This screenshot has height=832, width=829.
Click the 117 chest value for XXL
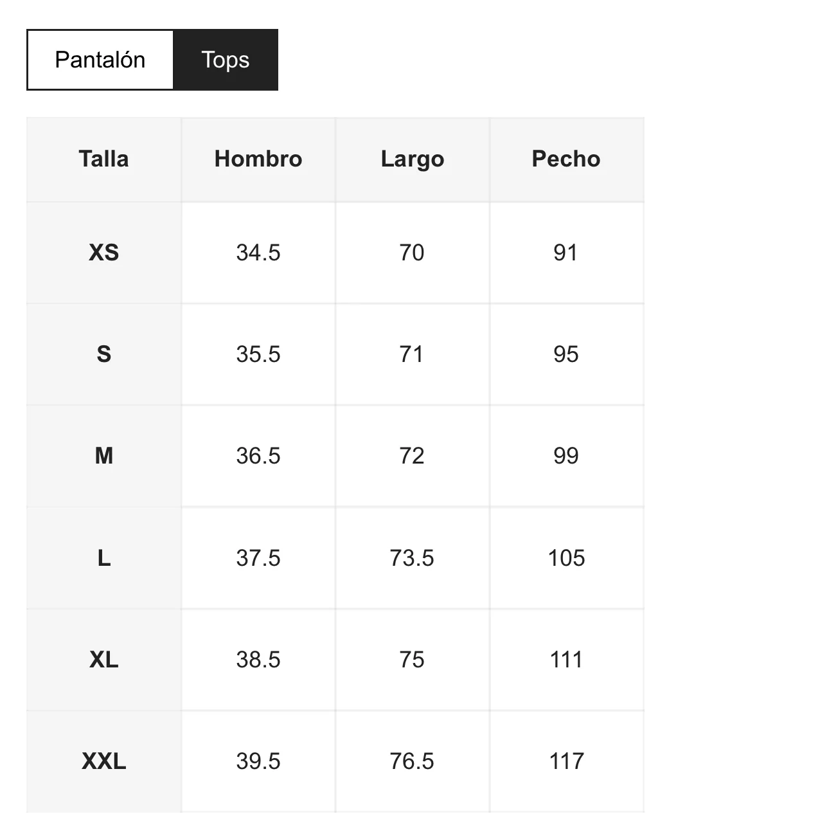[566, 761]
